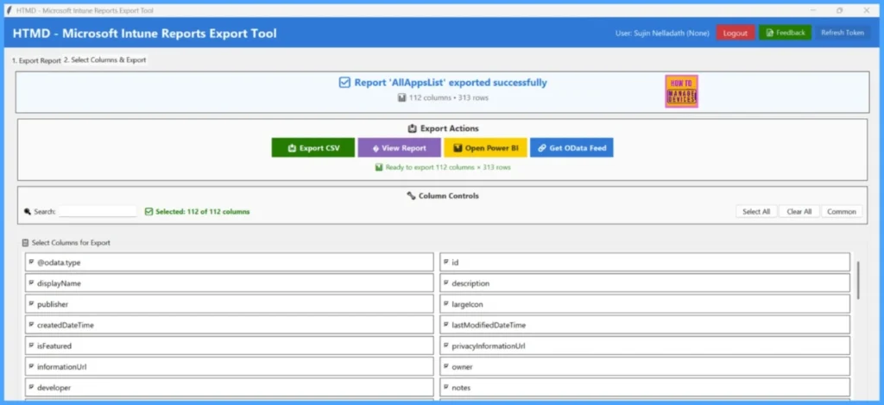
Task: Click 'Ready to export 112 columns × 313 rows' text
Action: tap(448, 167)
